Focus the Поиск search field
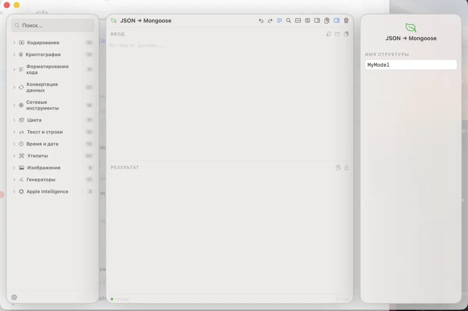The height and width of the screenshot is (311, 468). pyautogui.click(x=53, y=25)
